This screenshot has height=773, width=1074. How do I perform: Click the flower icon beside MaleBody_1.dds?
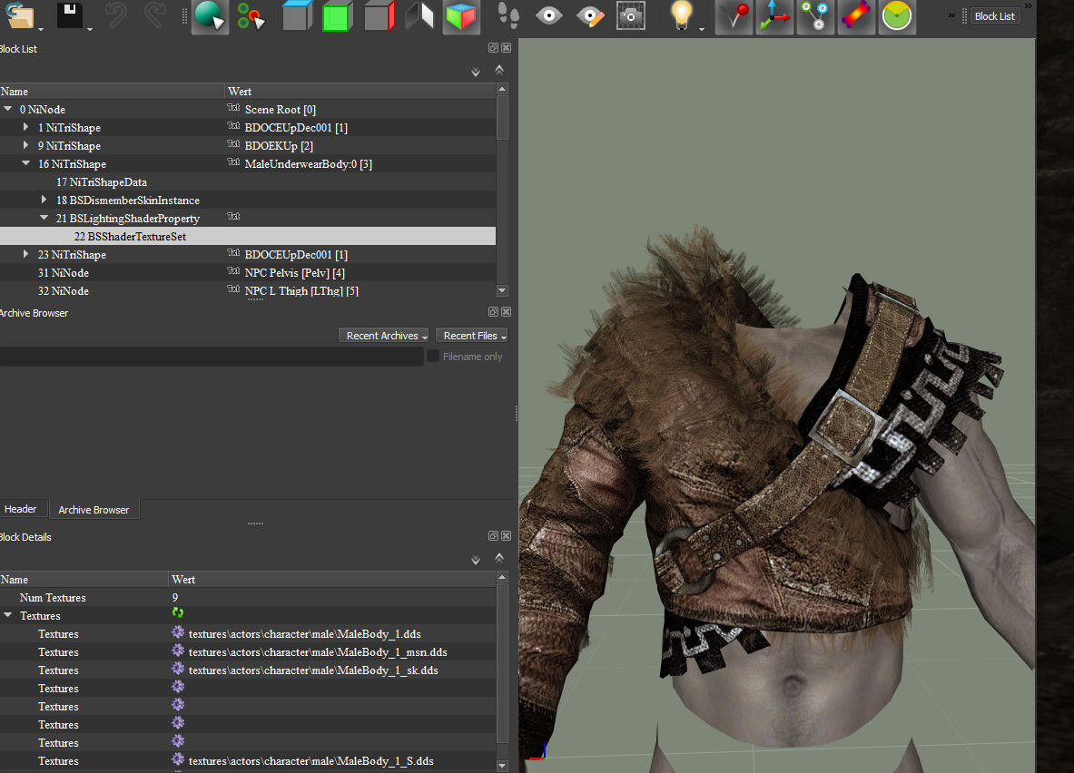click(x=178, y=633)
